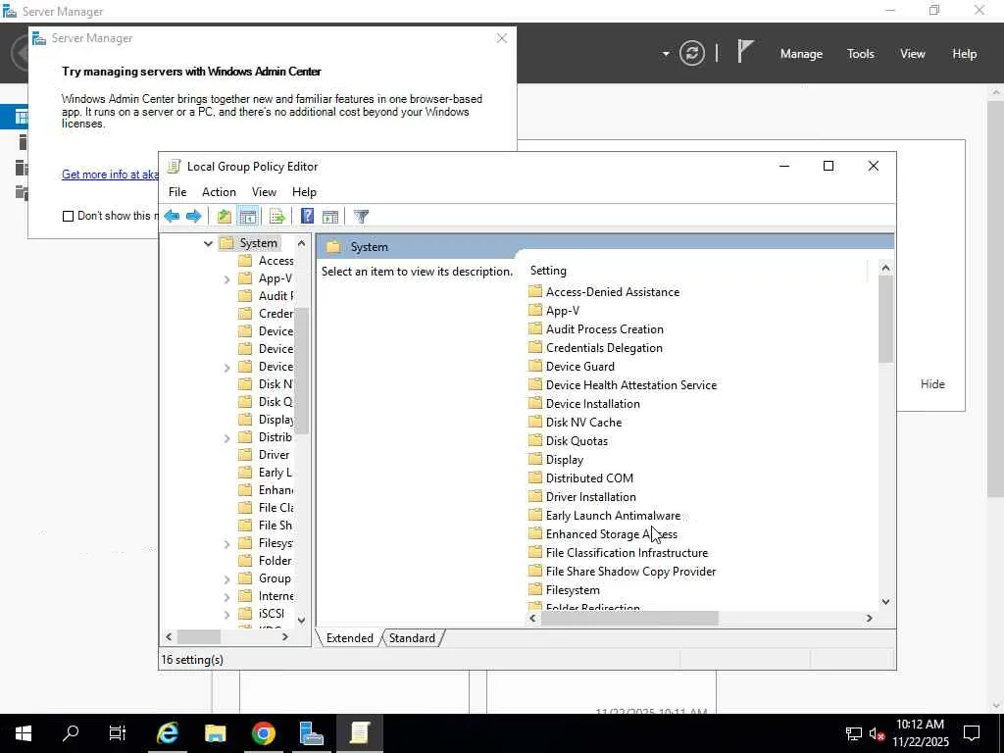Go forward with the blue Forward arrow
The image size is (1004, 753).
[x=193, y=217]
